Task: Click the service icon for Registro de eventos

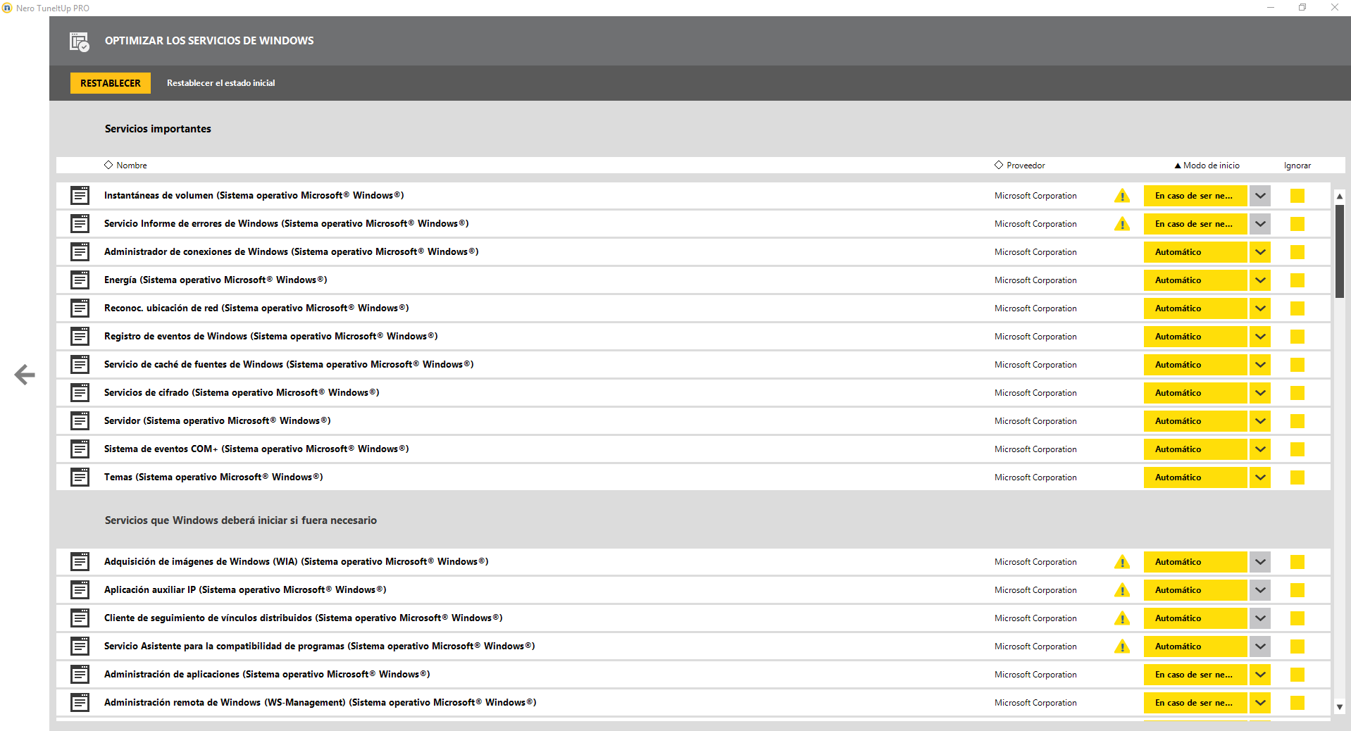Action: [x=80, y=337]
